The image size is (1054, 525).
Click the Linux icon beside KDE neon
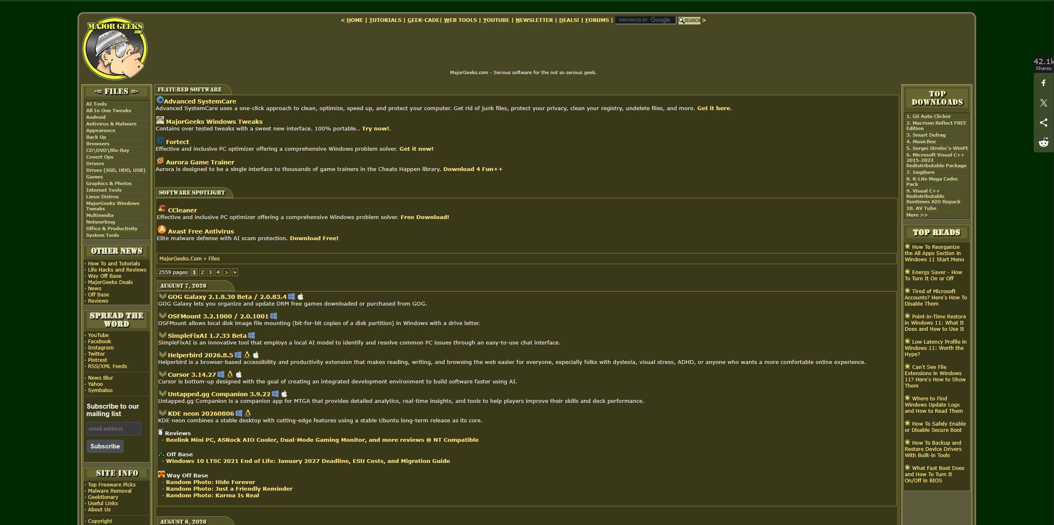coord(248,413)
